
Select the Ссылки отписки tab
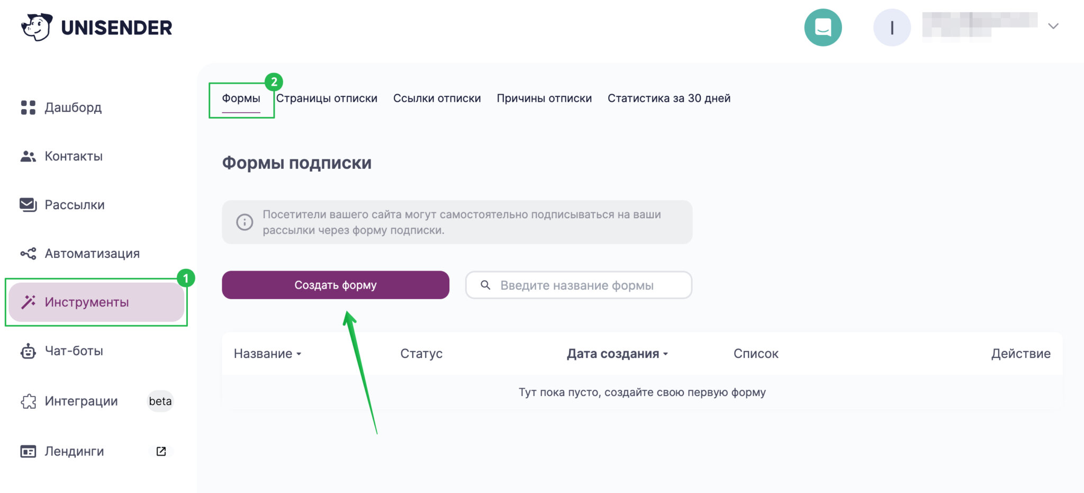tap(437, 98)
